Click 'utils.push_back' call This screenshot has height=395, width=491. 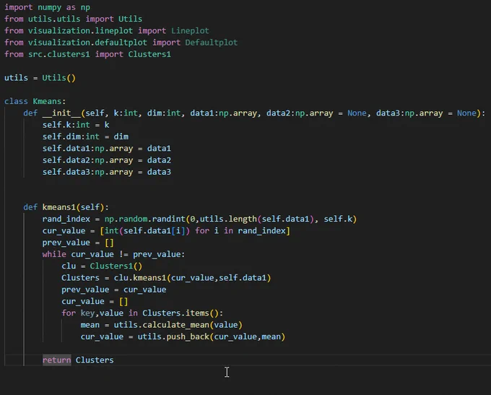(173, 337)
